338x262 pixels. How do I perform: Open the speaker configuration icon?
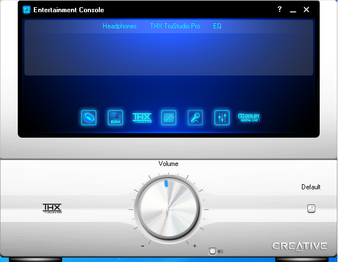pyautogui.click(x=89, y=118)
